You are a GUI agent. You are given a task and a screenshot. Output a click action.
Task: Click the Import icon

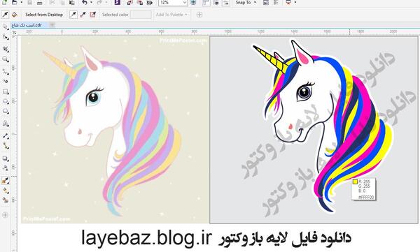(130, 2)
